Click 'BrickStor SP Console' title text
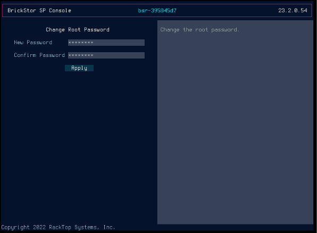 tap(39, 11)
